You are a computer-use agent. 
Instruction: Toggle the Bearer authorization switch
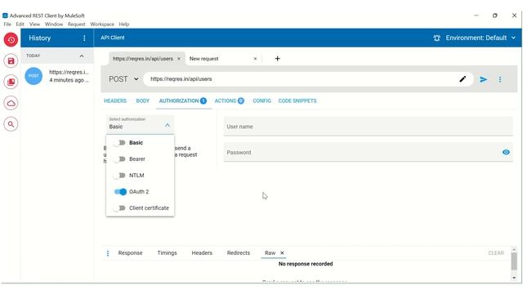[119, 159]
